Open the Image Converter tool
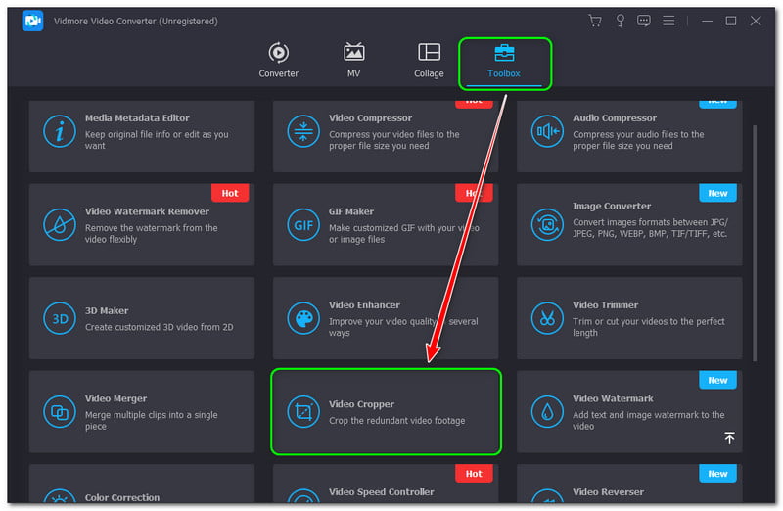The width and height of the screenshot is (783, 511). 629,225
